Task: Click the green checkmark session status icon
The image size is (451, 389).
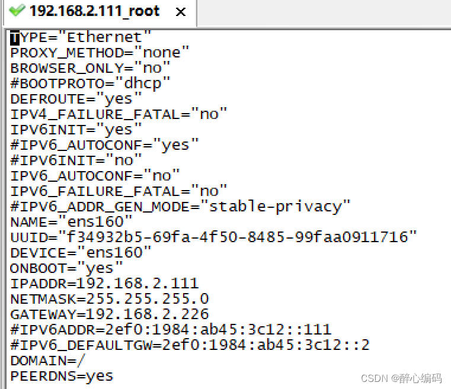Action: 17,11
